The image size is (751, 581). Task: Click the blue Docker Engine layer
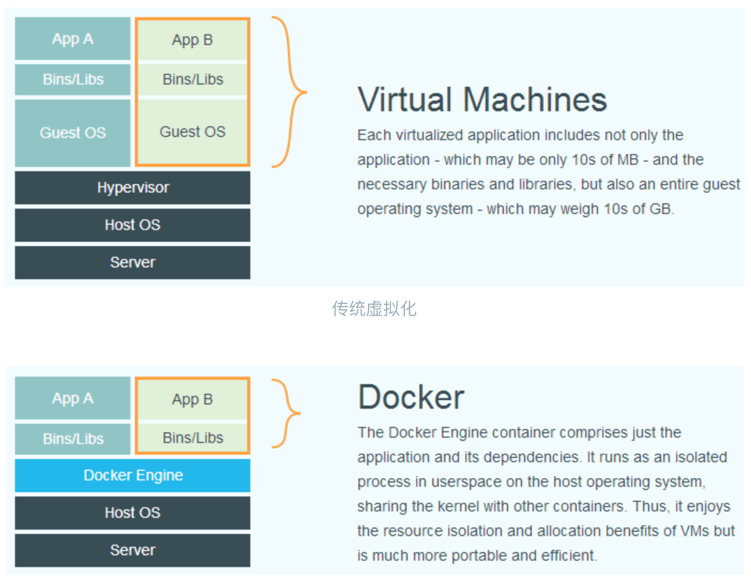tap(133, 476)
